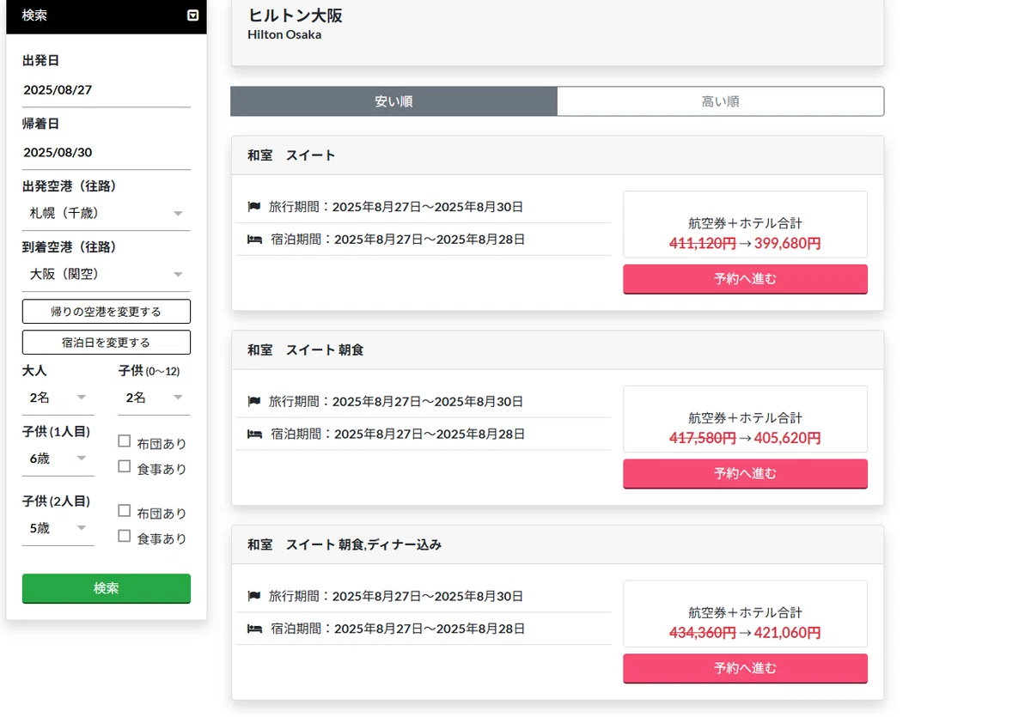
Task: Click 帰りの空港を変更する button
Action: point(107,312)
